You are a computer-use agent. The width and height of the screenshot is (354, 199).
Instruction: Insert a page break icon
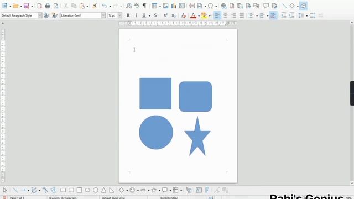[192, 6]
